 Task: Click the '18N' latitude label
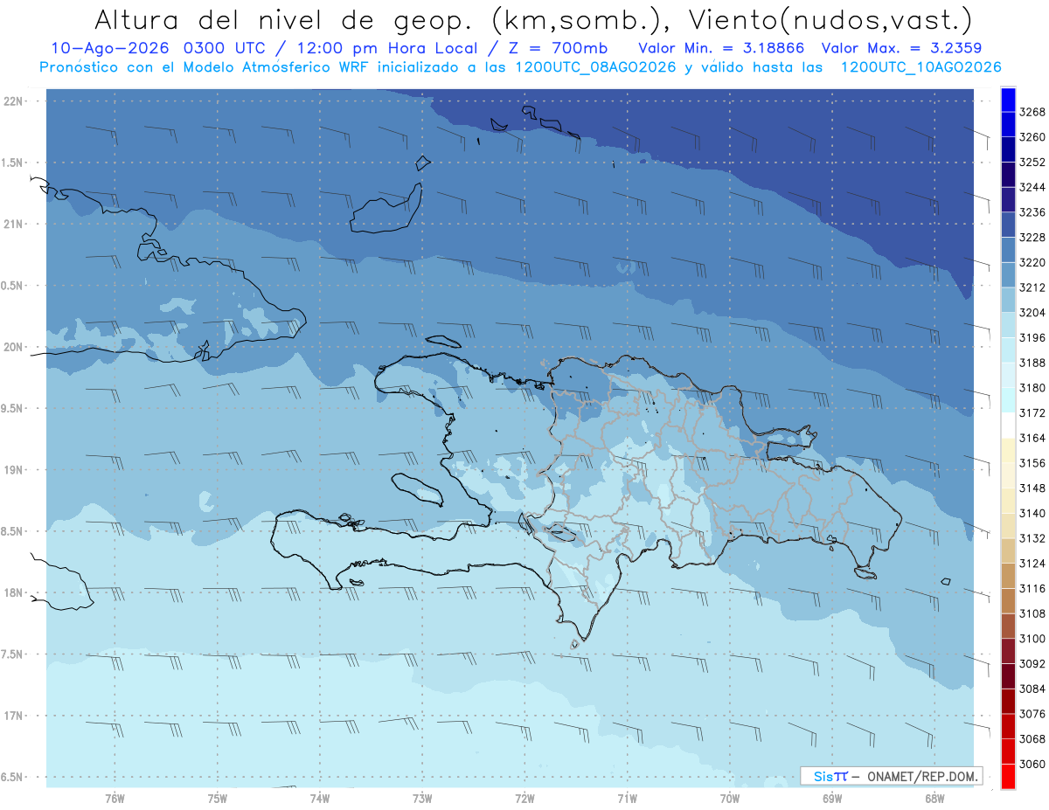tap(14, 592)
